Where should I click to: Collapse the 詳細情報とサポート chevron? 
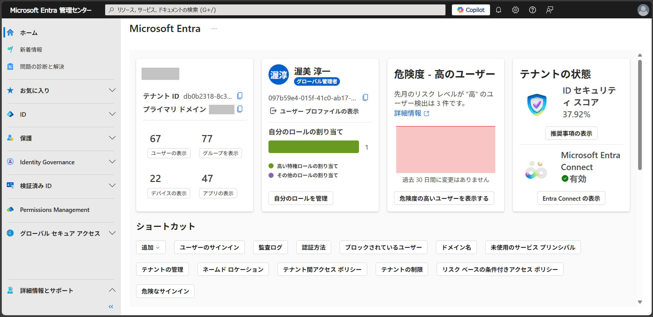coord(112,290)
